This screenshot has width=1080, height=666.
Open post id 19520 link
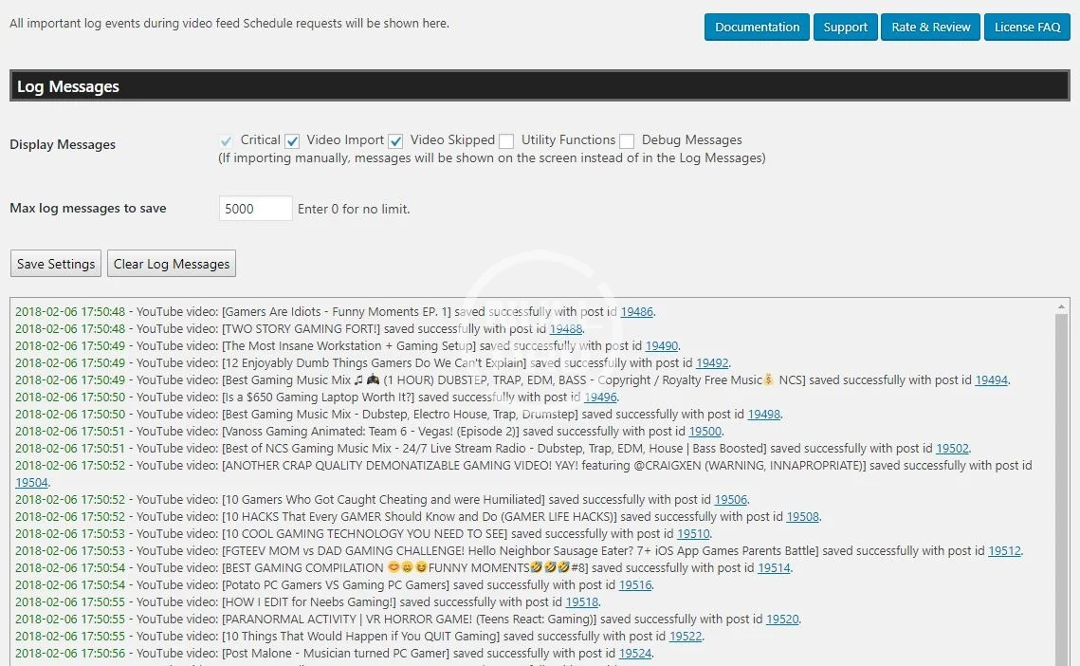point(782,620)
